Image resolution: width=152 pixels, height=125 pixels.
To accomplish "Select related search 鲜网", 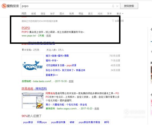I will [106, 122].
